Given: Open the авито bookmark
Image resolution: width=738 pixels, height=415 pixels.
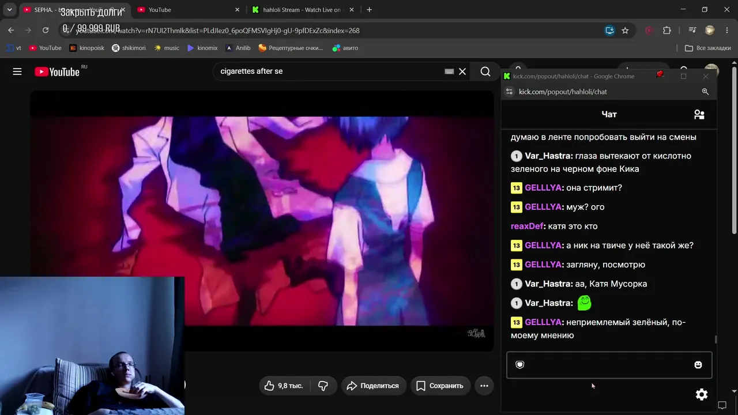Looking at the screenshot, I should coord(345,48).
